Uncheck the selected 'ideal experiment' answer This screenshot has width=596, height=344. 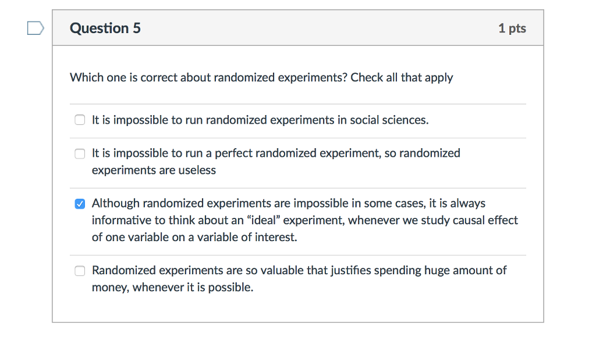coord(80,203)
